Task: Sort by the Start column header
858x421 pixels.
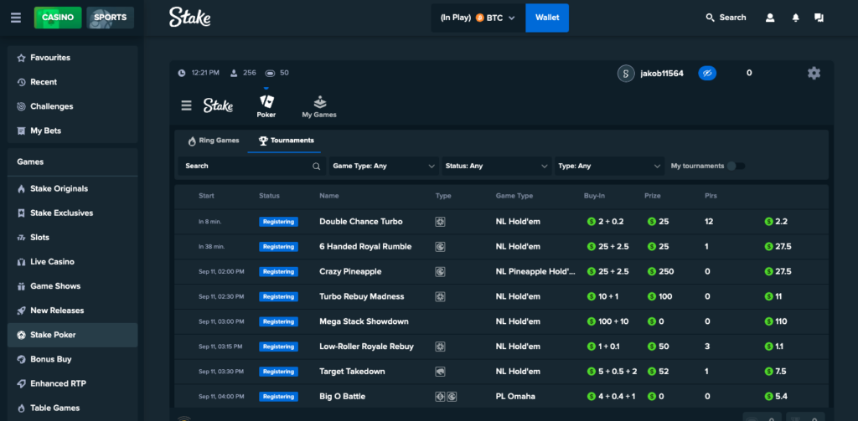Action: [206, 196]
